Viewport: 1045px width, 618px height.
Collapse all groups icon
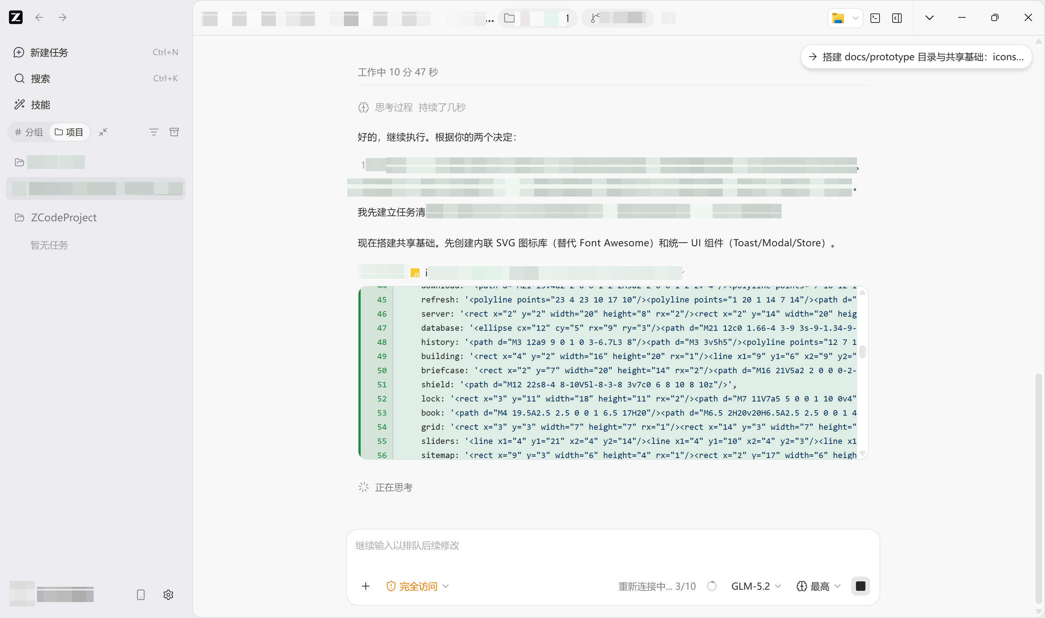click(103, 132)
